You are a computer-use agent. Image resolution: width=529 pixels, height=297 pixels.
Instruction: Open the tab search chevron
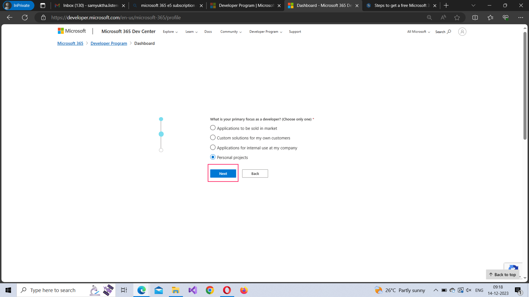tap(473, 6)
